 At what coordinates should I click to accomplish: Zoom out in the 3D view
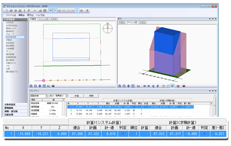(124, 86)
